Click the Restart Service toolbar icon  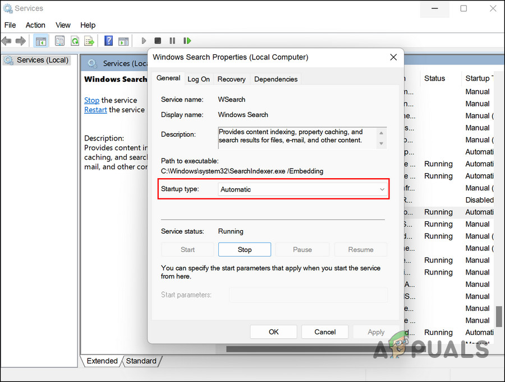[x=187, y=41]
